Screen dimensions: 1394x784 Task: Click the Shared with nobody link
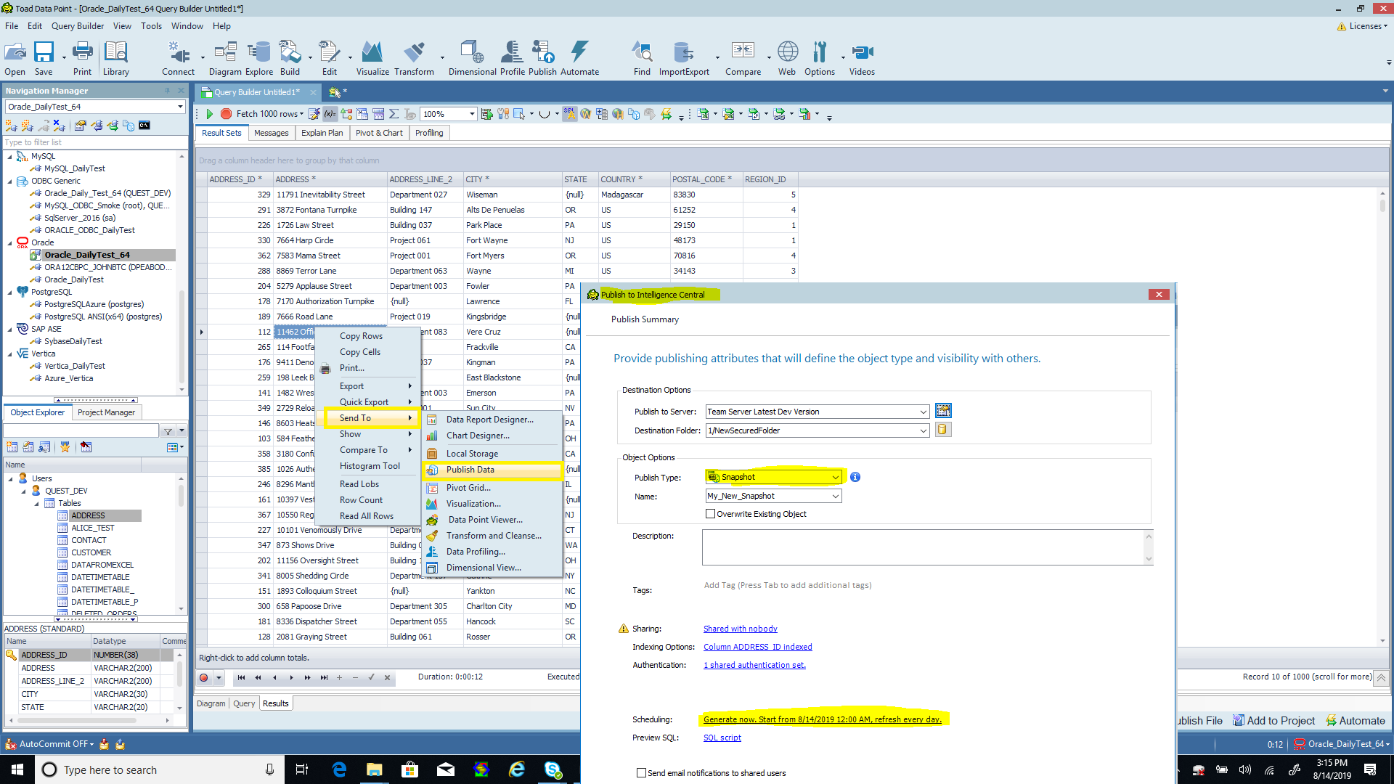[740, 629]
